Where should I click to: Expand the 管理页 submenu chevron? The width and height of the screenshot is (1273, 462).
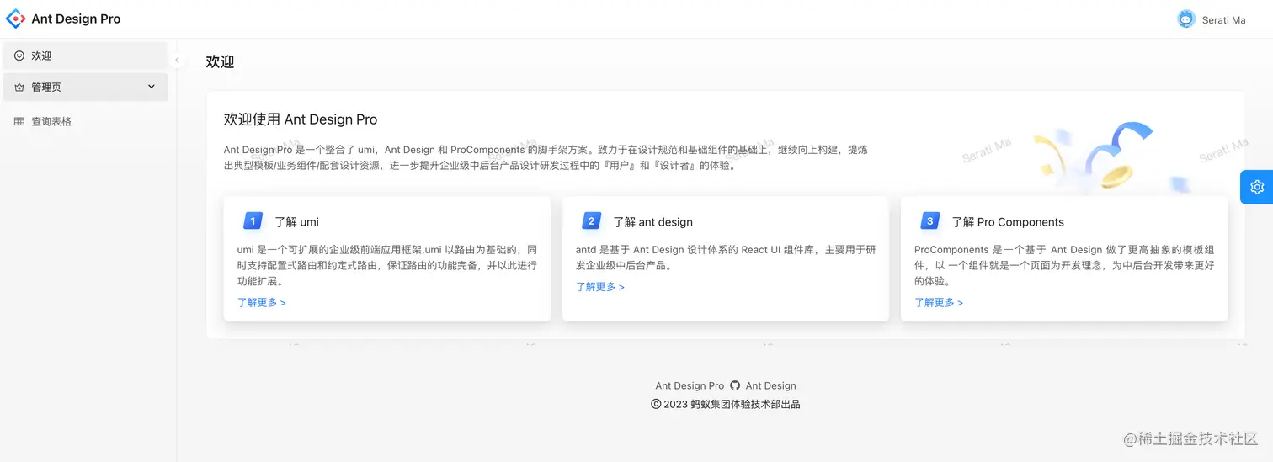tap(152, 87)
